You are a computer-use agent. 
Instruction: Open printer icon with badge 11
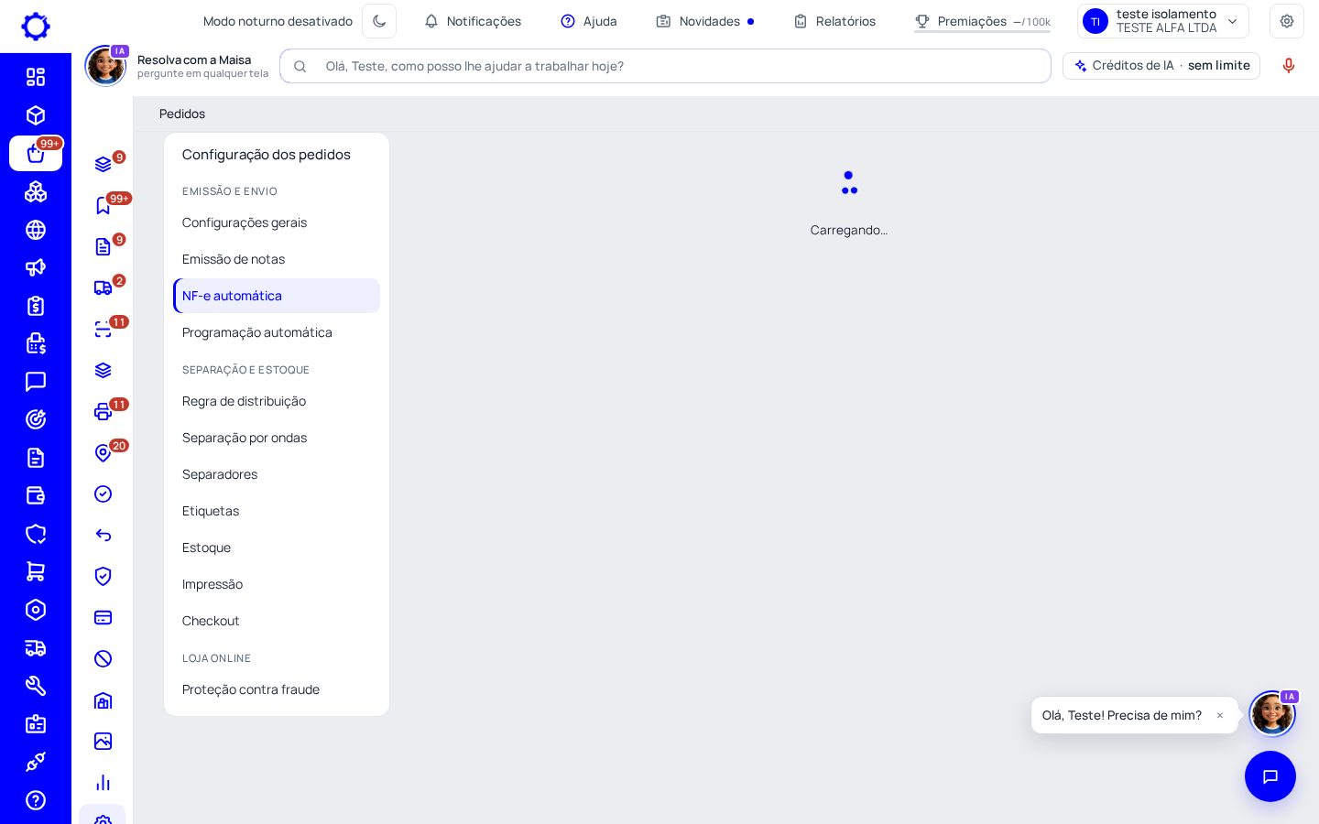[x=104, y=411]
